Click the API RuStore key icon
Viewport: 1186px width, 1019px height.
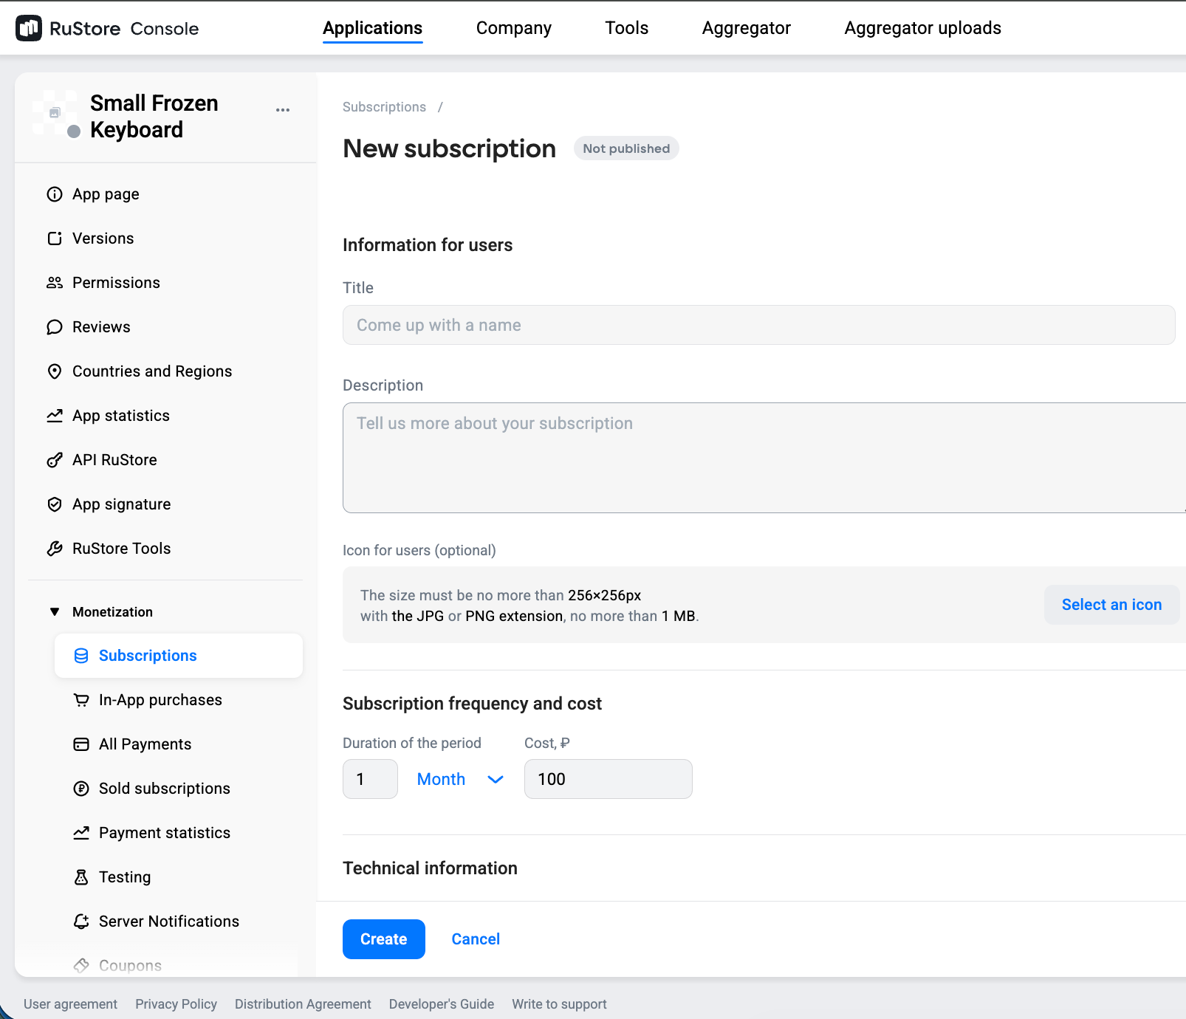click(x=55, y=460)
